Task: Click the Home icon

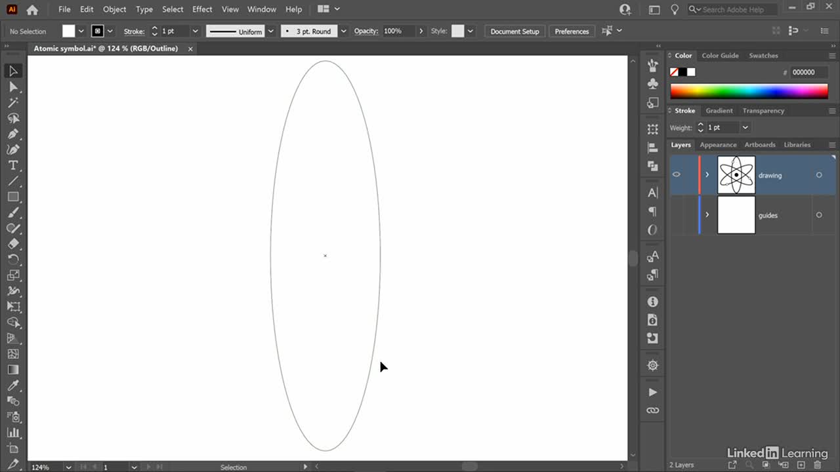Action: pos(32,10)
